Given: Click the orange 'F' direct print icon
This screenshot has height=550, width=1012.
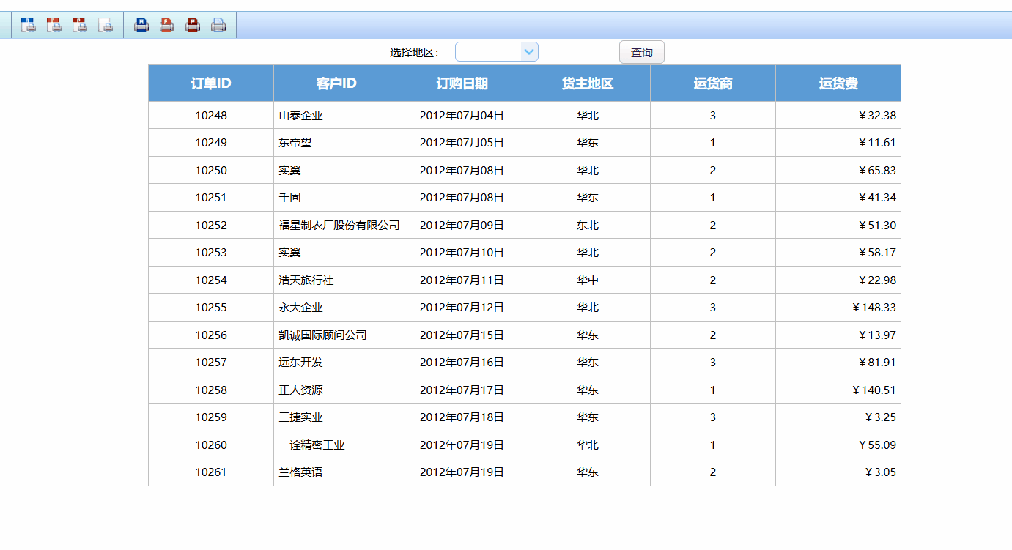Looking at the screenshot, I should [167, 26].
